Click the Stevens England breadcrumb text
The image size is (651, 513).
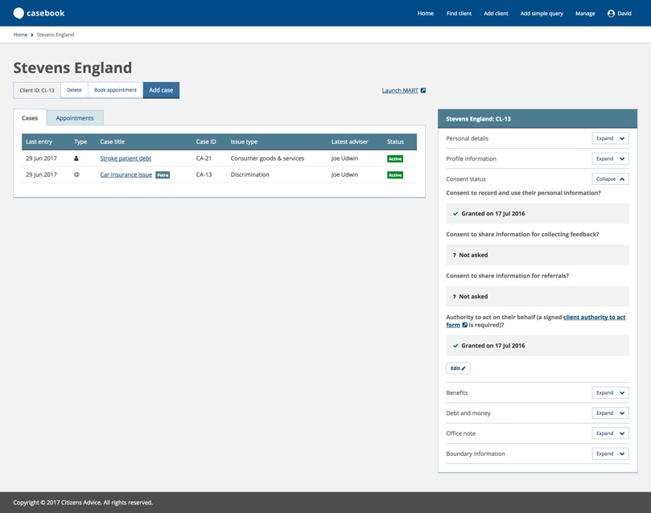click(56, 35)
